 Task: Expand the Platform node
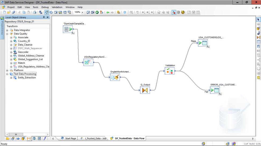click(7, 70)
